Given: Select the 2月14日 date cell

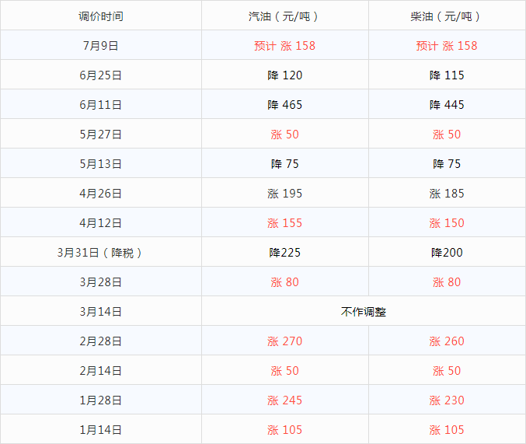Looking at the screenshot, I should [101, 371].
